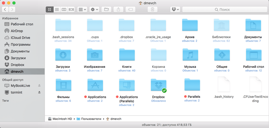
Task: Eject the MyBookLive shared drive
Action: pyautogui.click(x=39, y=85)
